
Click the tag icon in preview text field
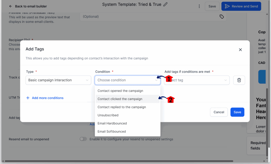pyautogui.click(x=222, y=17)
